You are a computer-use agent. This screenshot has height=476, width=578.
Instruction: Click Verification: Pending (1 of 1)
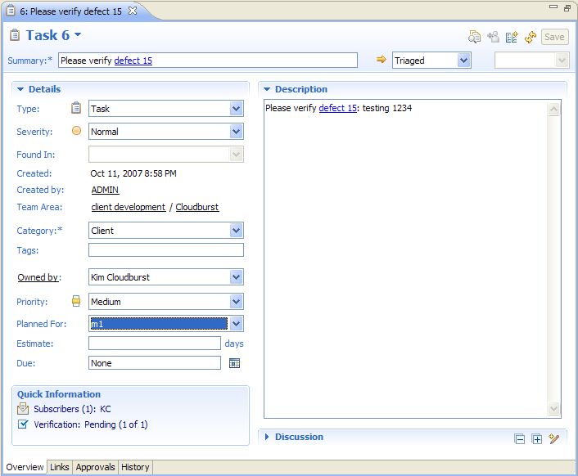pos(91,424)
